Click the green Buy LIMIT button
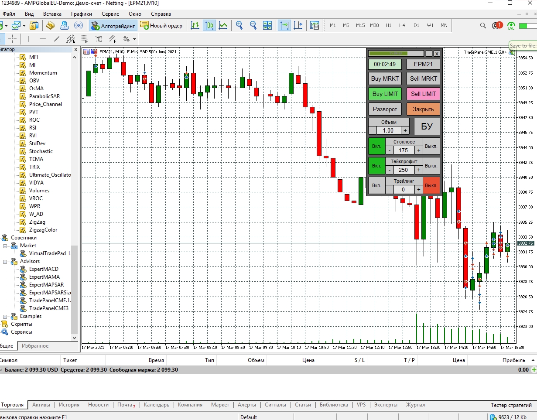The width and height of the screenshot is (537, 420). click(x=385, y=94)
